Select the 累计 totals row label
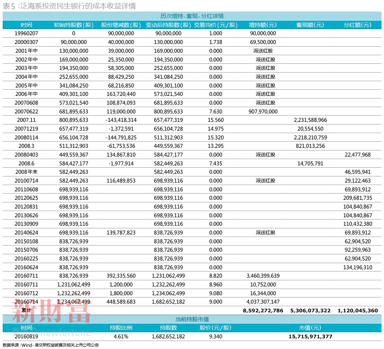384x349 pixels. point(27,310)
